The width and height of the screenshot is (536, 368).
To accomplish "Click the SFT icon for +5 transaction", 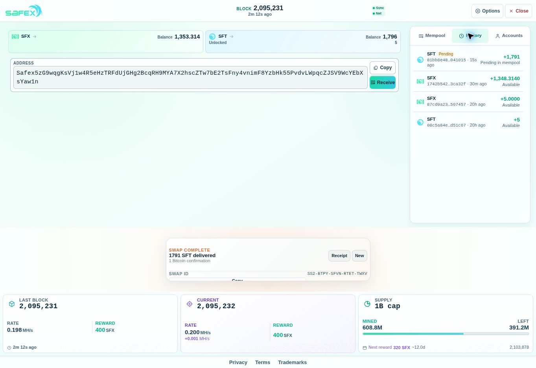I will [x=420, y=122].
